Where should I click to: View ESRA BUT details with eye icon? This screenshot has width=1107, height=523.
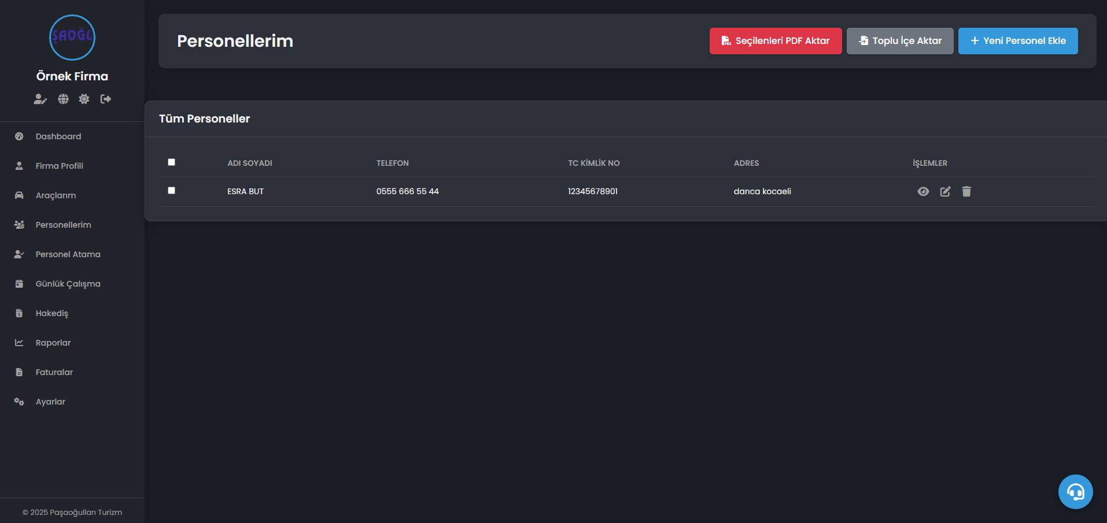click(x=923, y=192)
